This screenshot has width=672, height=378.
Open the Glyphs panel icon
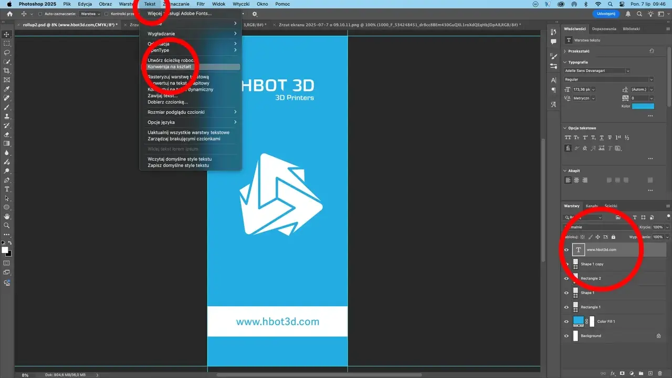pyautogui.click(x=553, y=104)
